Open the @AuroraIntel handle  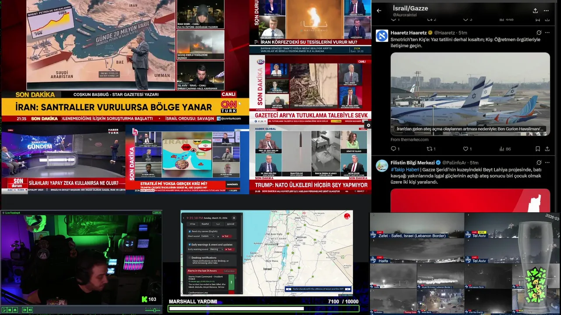405,15
